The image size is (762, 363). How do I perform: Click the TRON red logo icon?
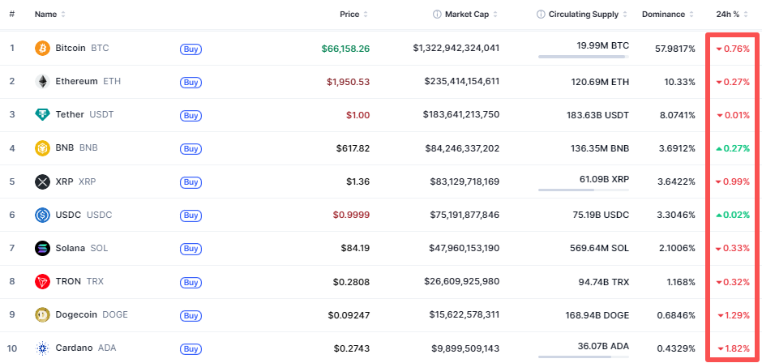[x=42, y=281]
